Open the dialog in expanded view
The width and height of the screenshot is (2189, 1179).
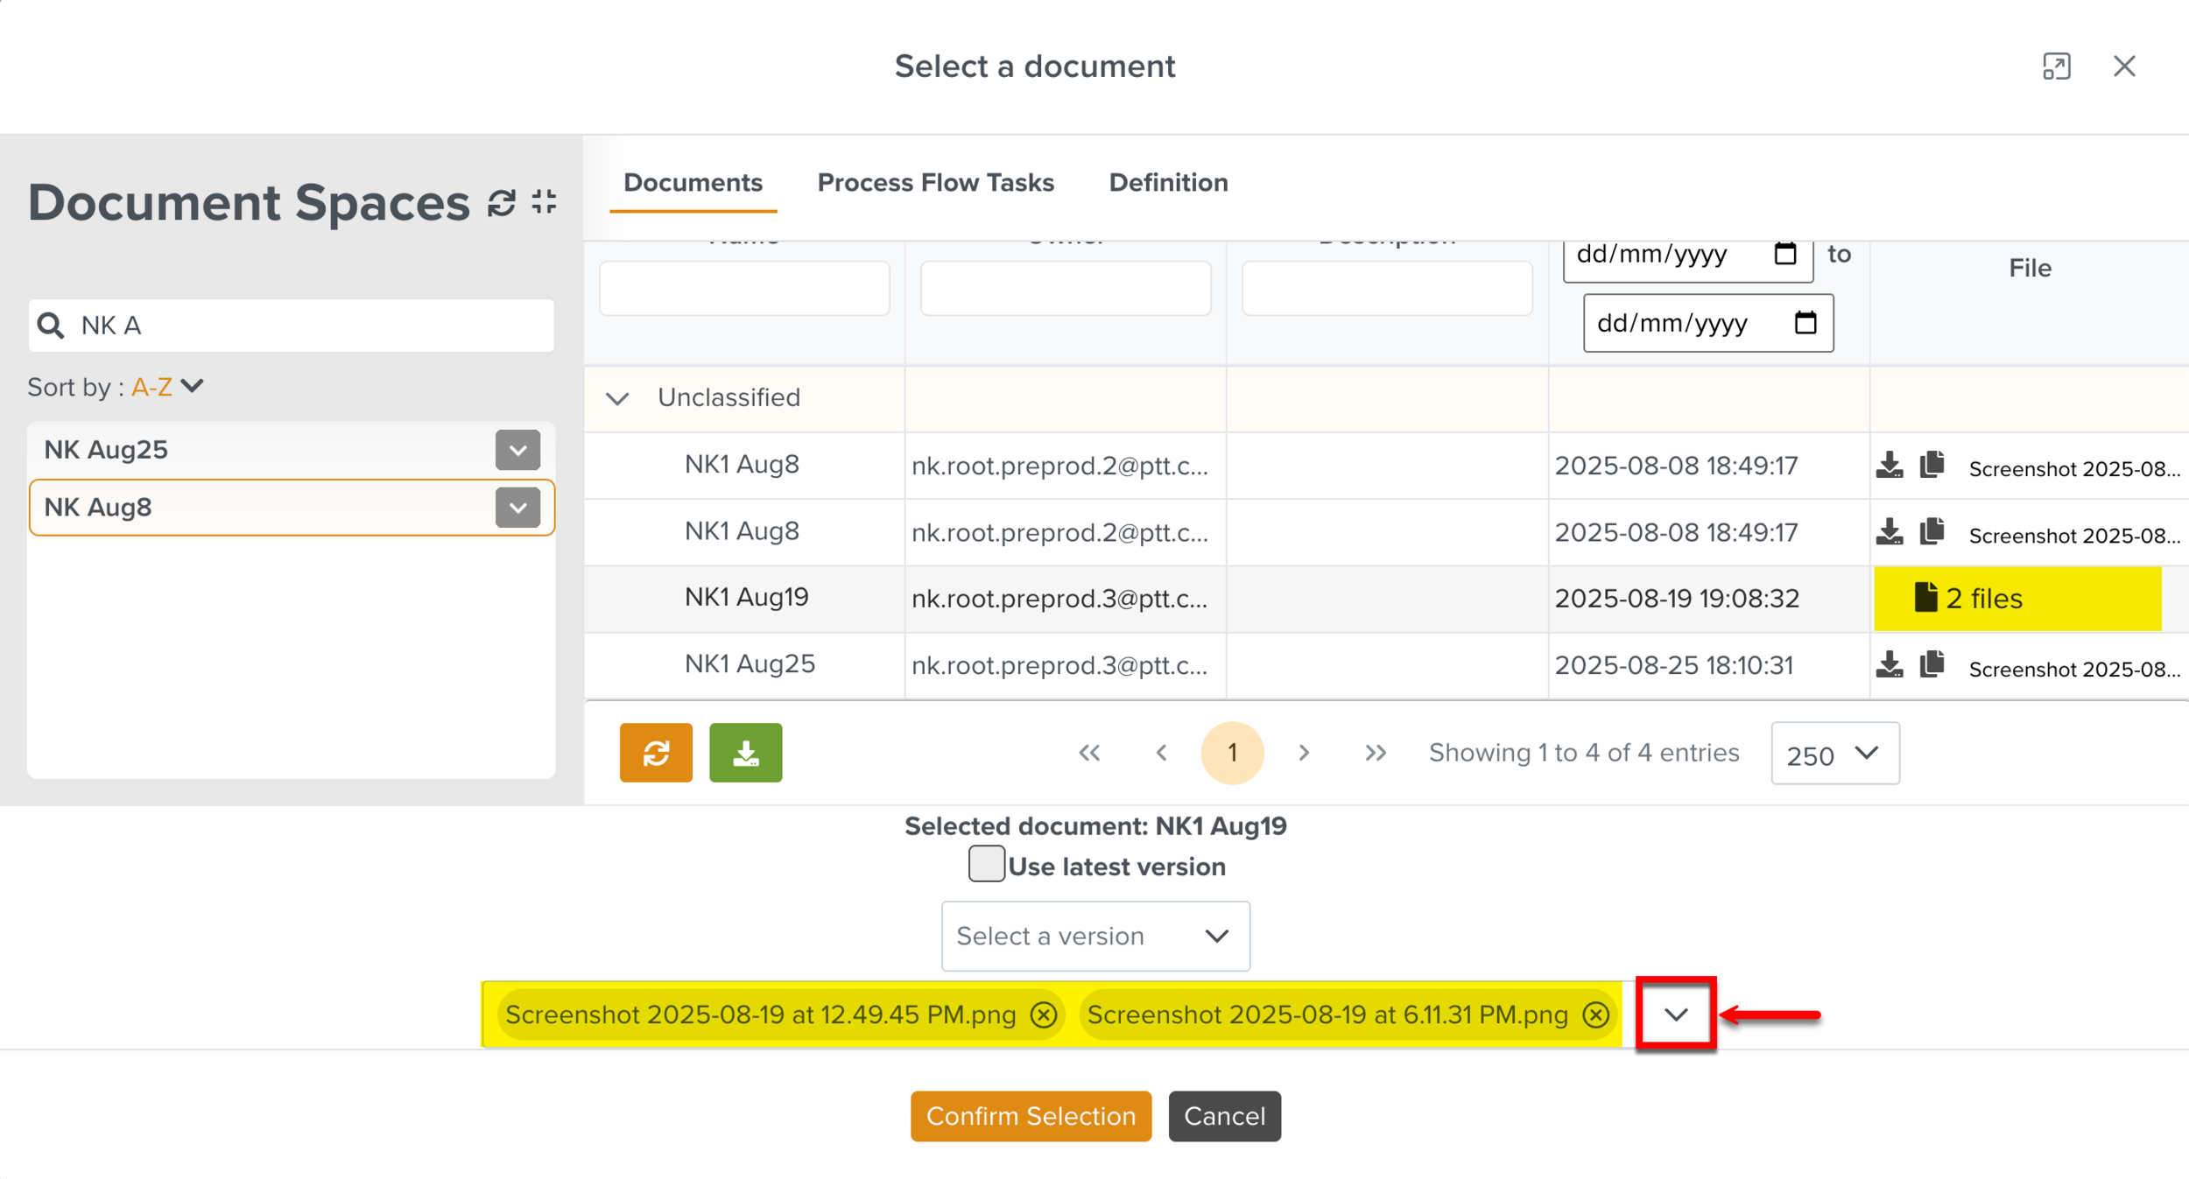(2056, 67)
